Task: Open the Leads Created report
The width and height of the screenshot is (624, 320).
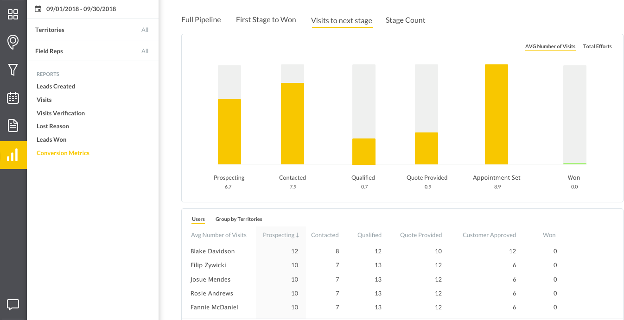Action: pos(56,86)
